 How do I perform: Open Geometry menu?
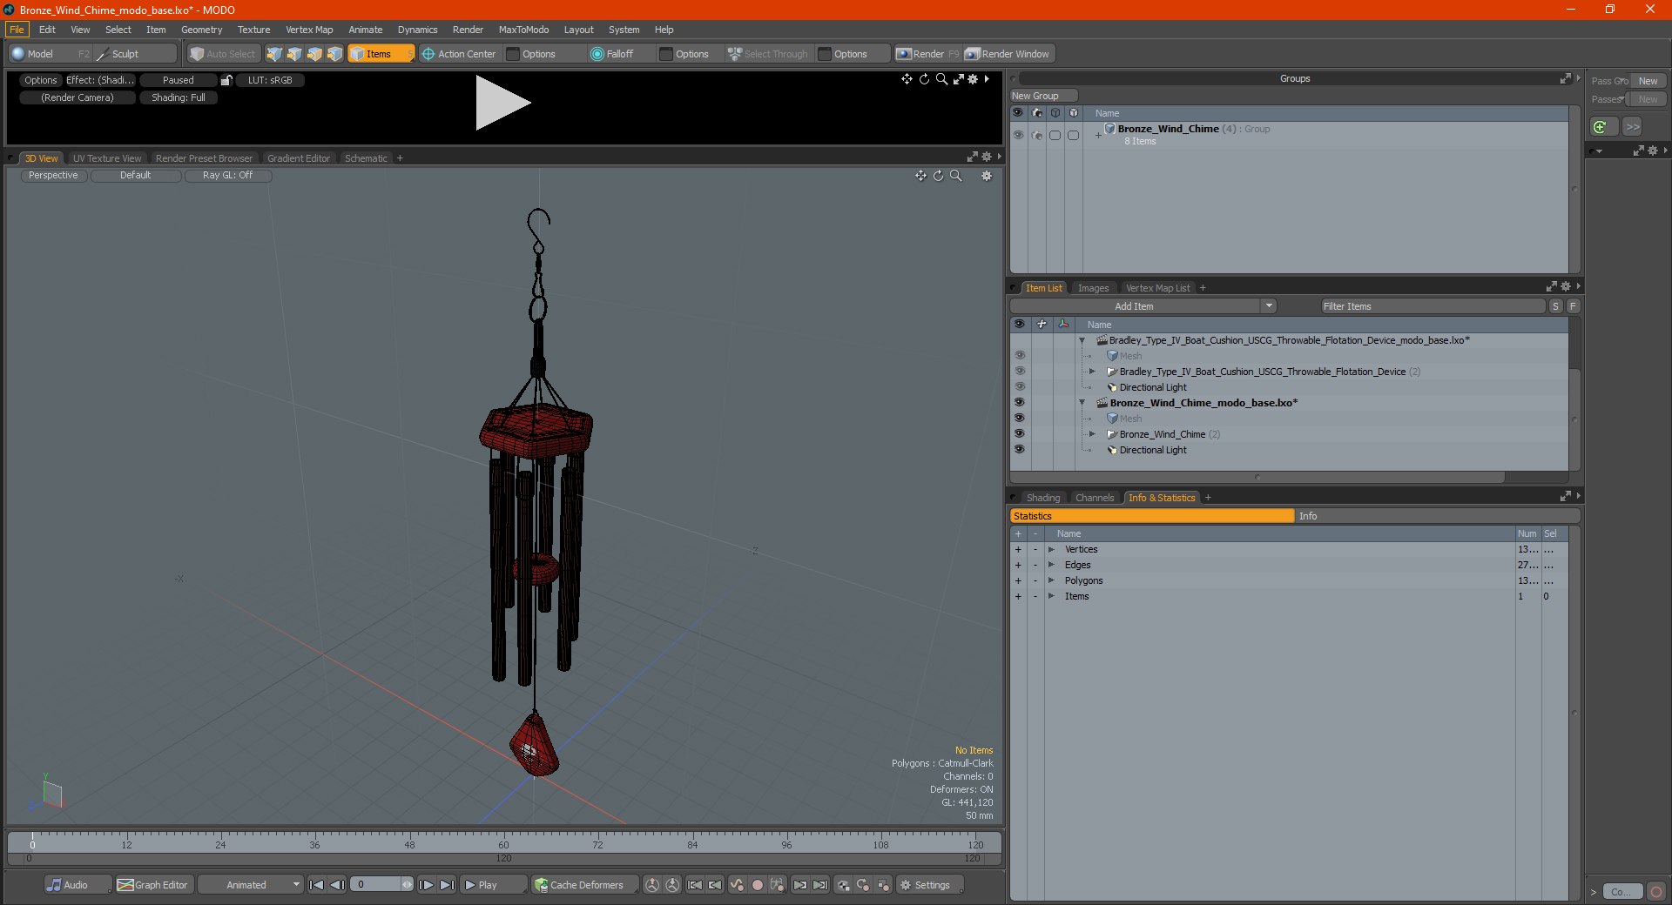(x=201, y=30)
